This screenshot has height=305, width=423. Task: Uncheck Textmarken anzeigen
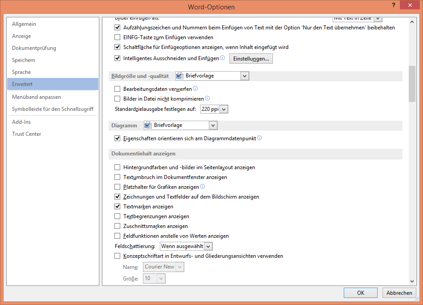118,207
